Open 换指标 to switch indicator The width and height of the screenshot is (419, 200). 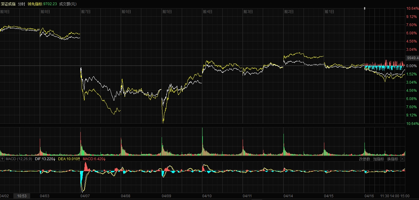(393, 159)
